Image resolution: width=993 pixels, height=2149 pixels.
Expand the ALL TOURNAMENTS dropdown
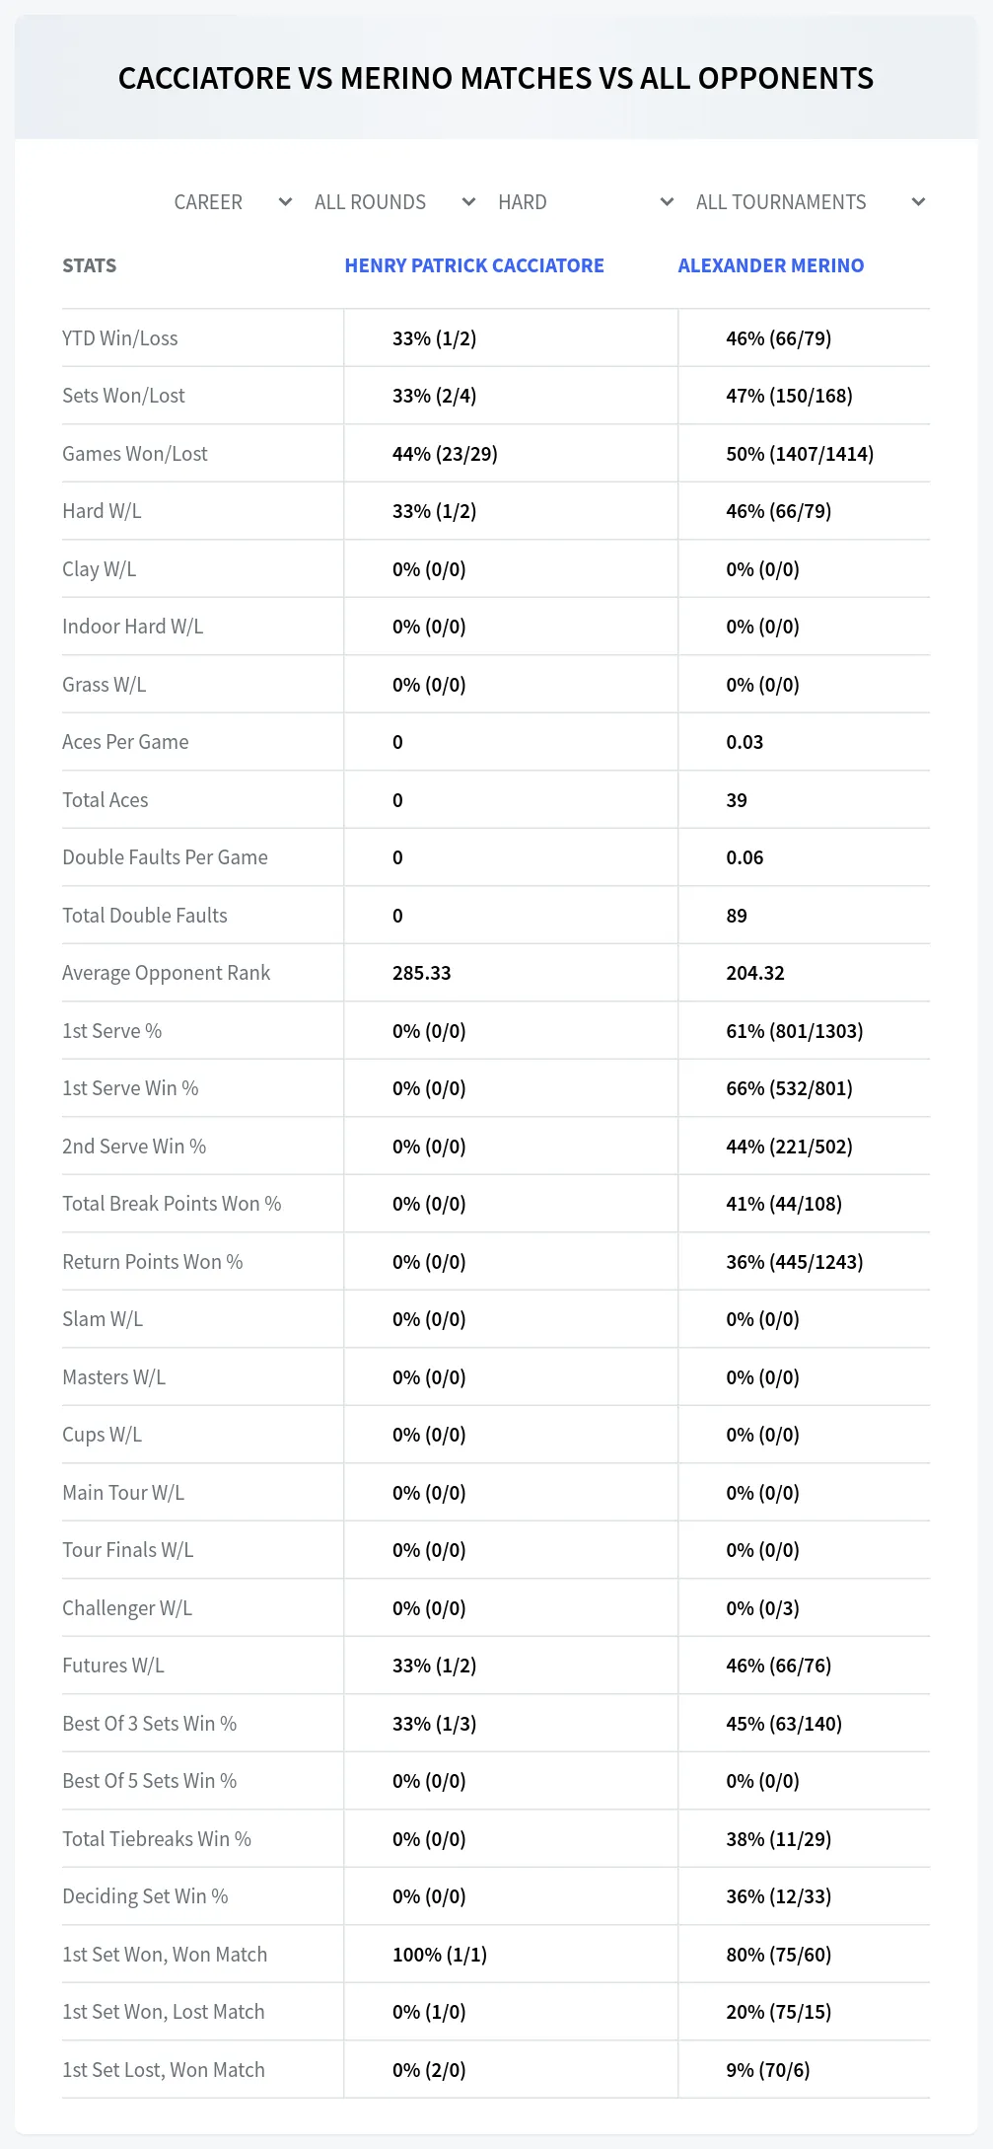coord(810,202)
